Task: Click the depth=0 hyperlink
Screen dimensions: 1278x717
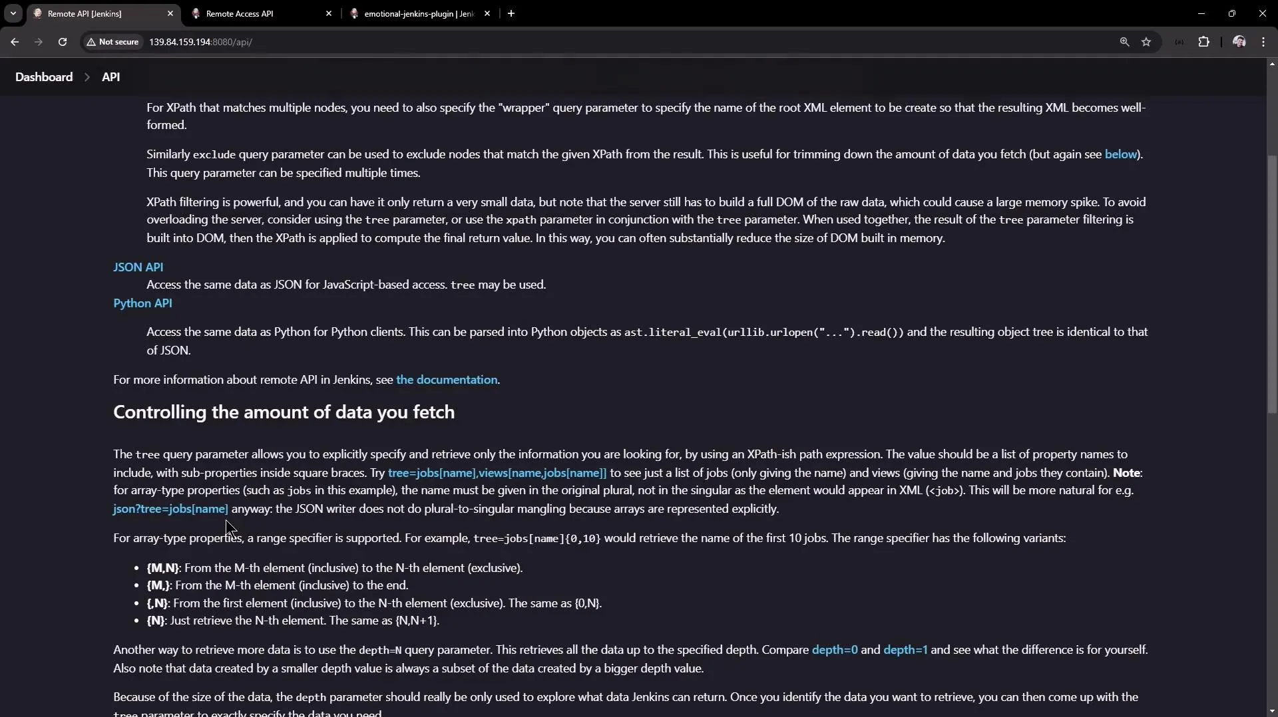Action: tap(835, 650)
